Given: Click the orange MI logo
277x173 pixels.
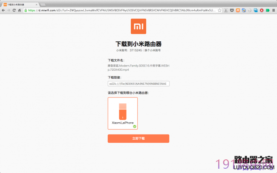Looking at the screenshot, I should click(x=138, y=26).
